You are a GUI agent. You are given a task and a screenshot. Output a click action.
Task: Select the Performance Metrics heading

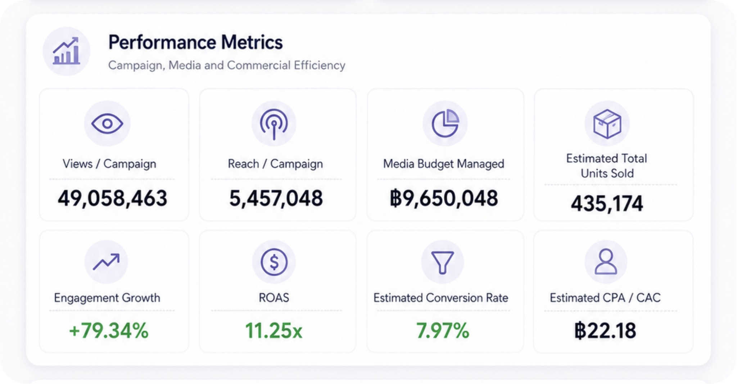click(x=195, y=42)
